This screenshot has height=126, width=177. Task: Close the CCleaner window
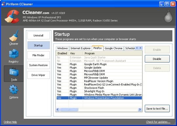173,4
